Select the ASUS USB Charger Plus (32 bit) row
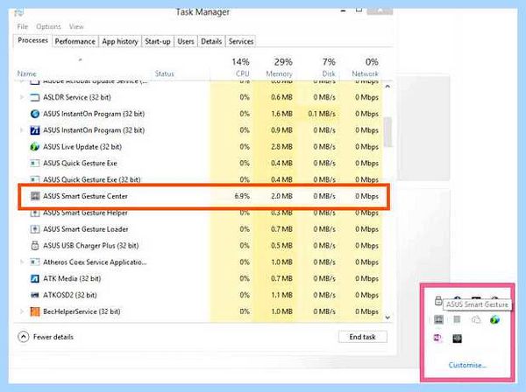 [200, 246]
